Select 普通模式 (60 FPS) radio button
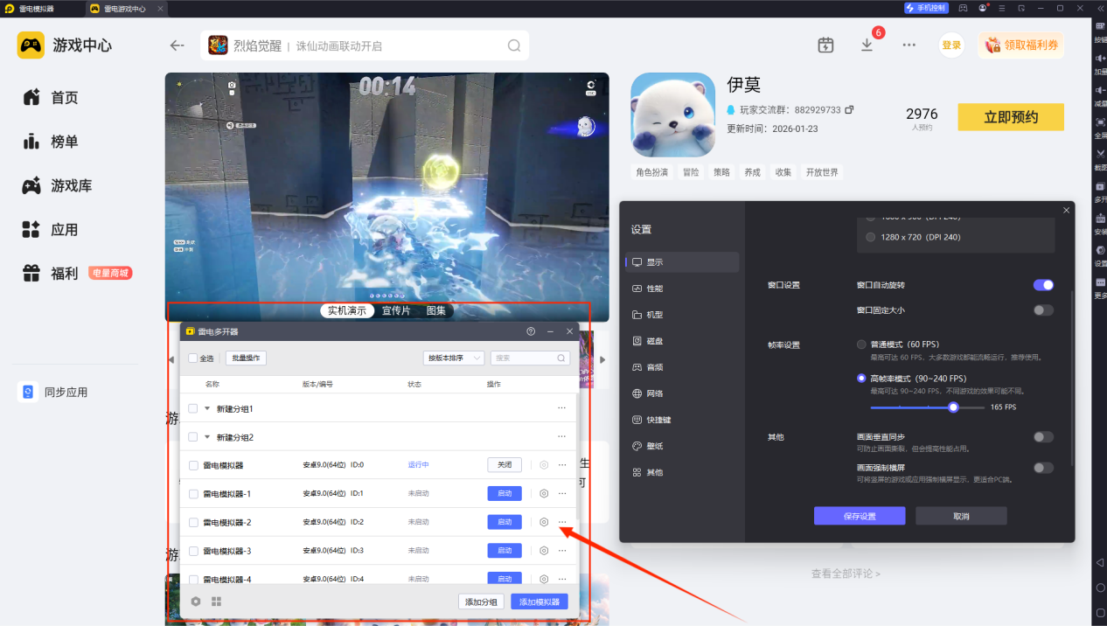This screenshot has height=626, width=1107. (x=862, y=344)
